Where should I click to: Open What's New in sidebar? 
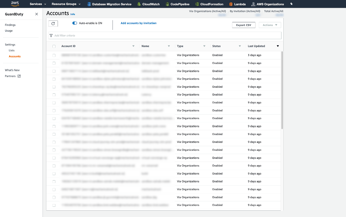(x=12, y=70)
